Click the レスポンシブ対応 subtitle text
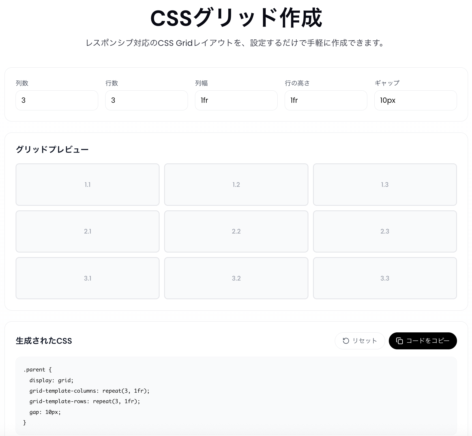Image resolution: width=472 pixels, height=436 pixels. click(235, 43)
